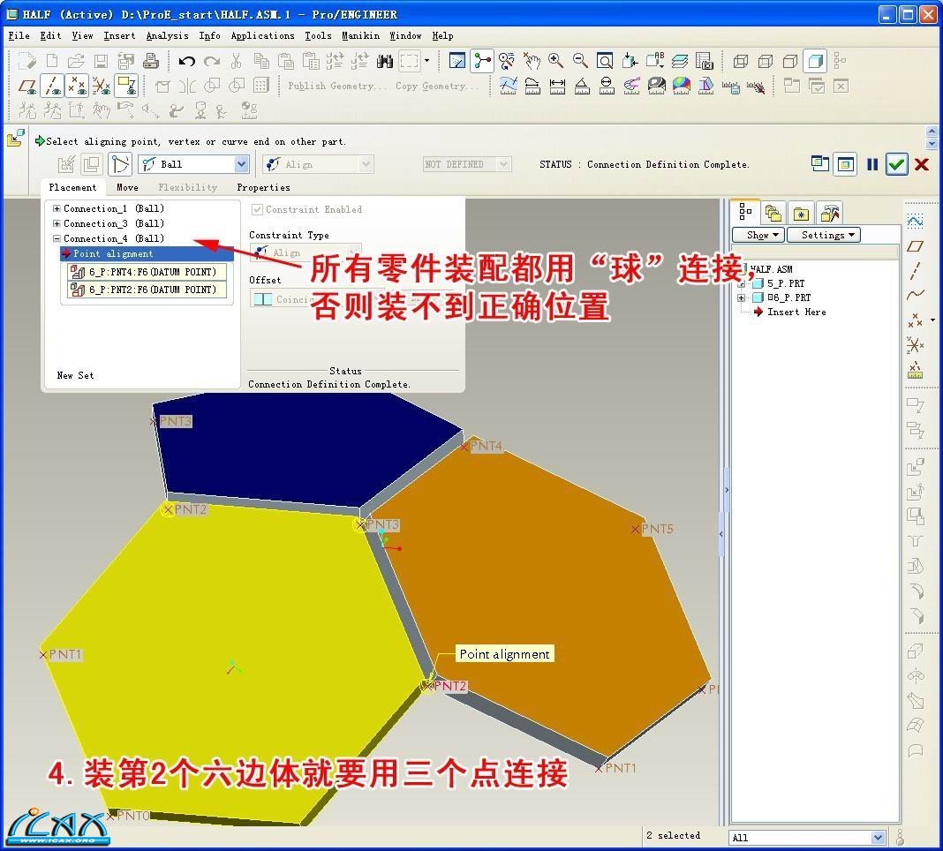The image size is (943, 851).
Task: Open the Show dropdown in model tree
Action: (758, 235)
